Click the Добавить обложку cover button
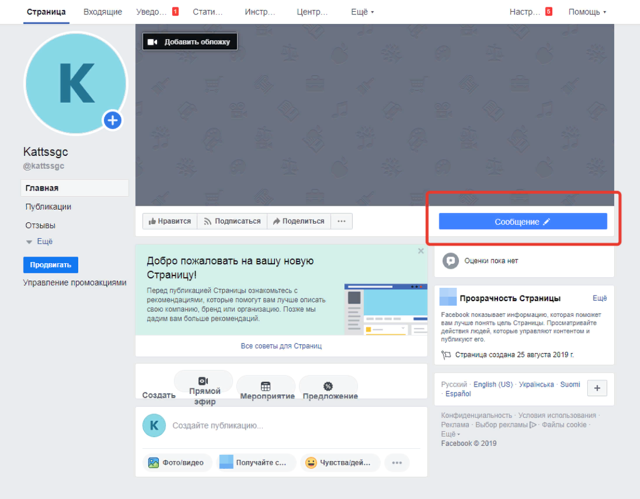 pos(190,41)
